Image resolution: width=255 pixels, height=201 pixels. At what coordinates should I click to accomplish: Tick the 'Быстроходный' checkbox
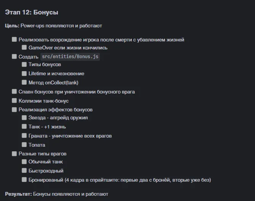[x=24, y=171]
